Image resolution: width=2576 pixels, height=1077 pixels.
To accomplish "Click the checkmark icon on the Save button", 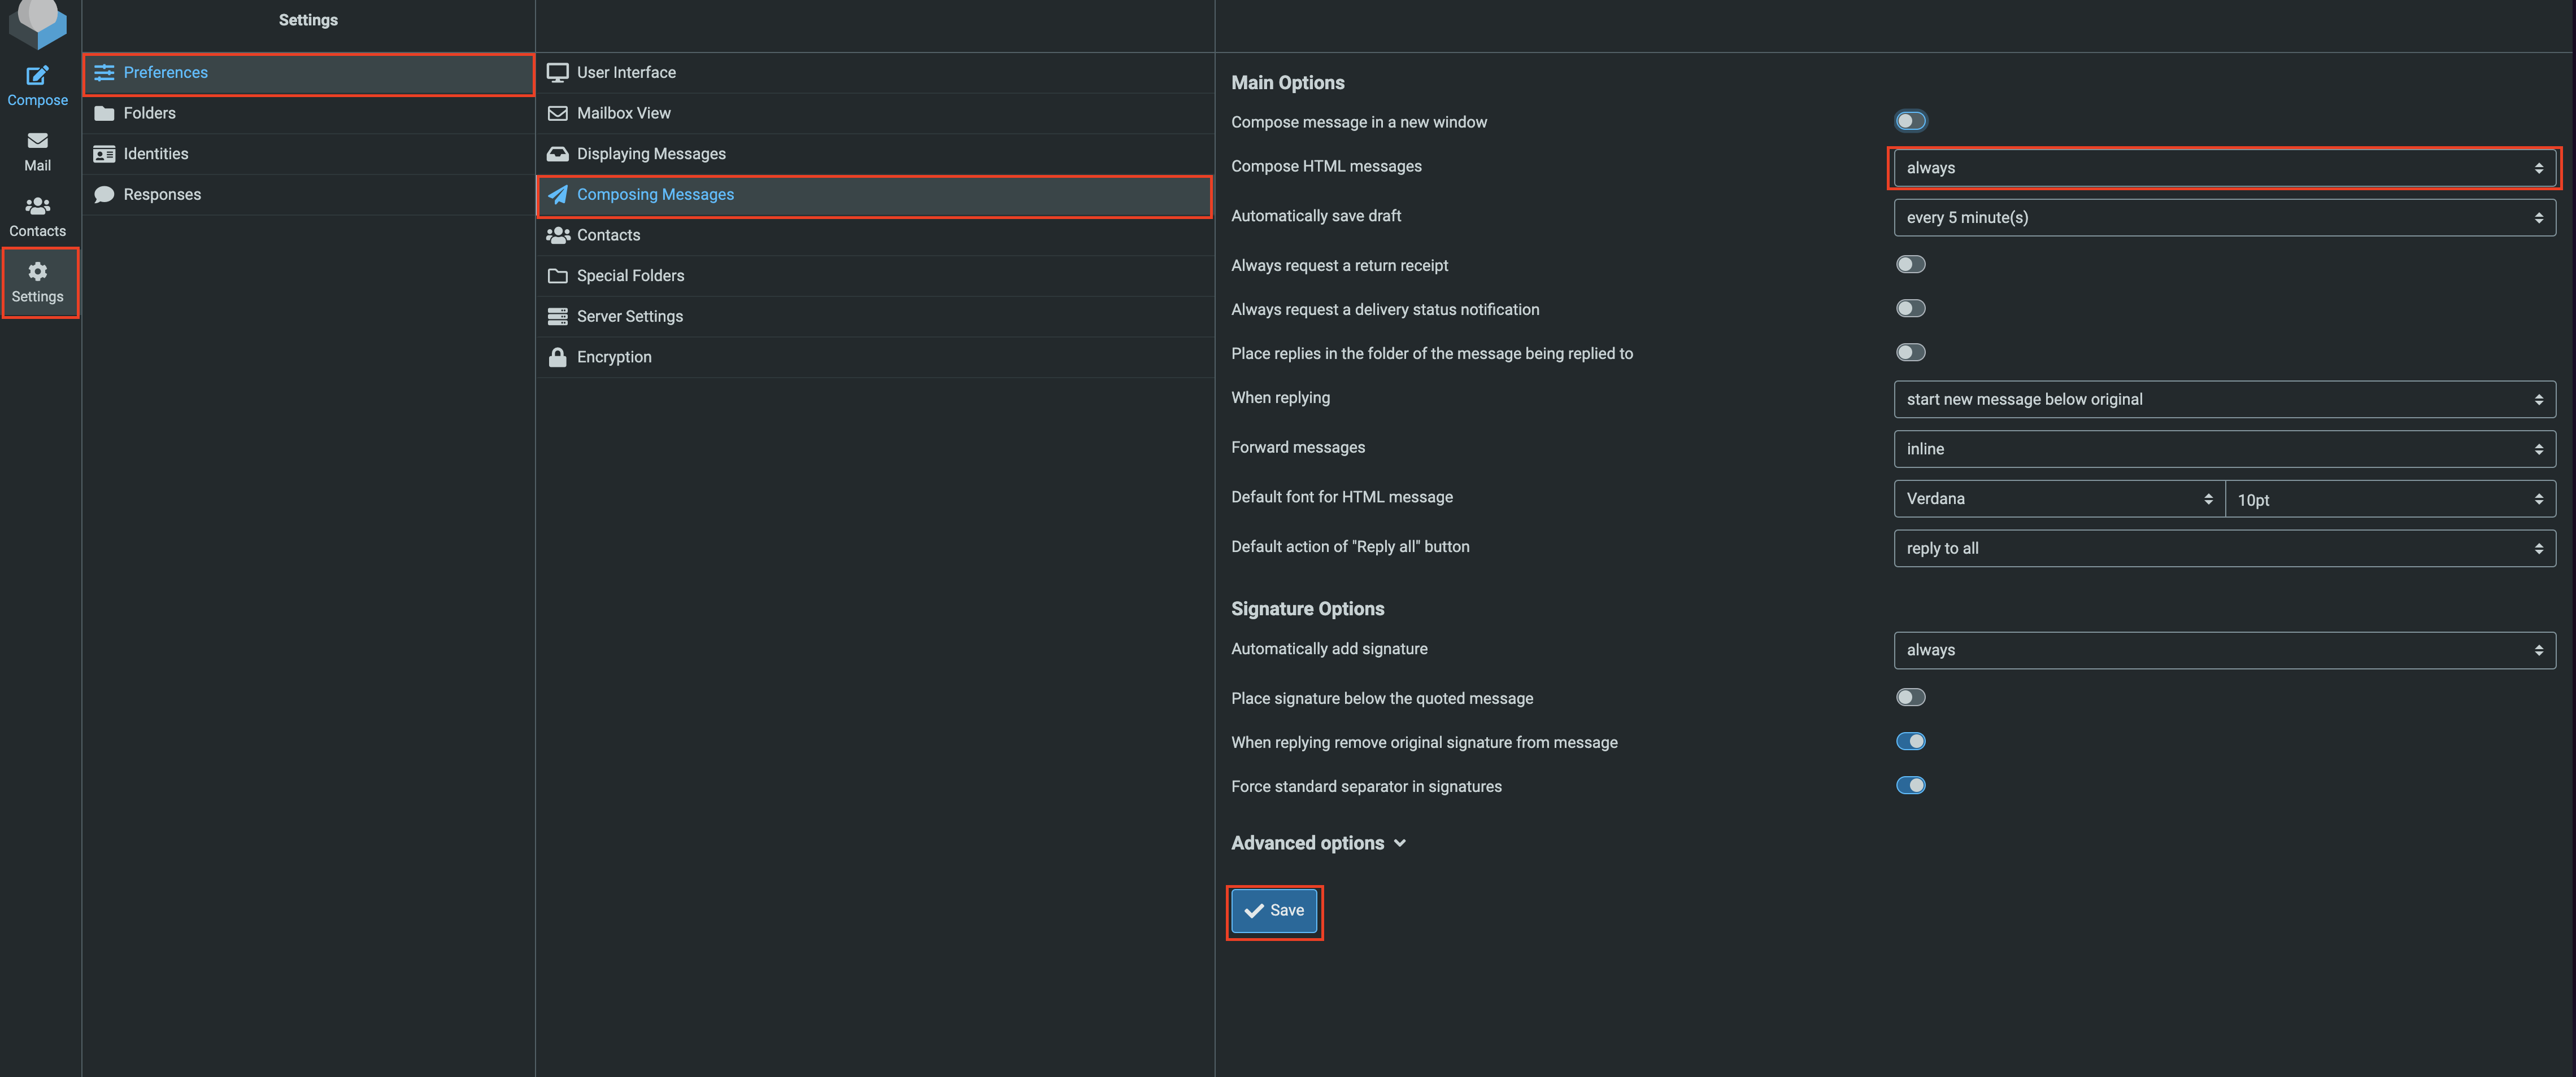I will pyautogui.click(x=1254, y=911).
